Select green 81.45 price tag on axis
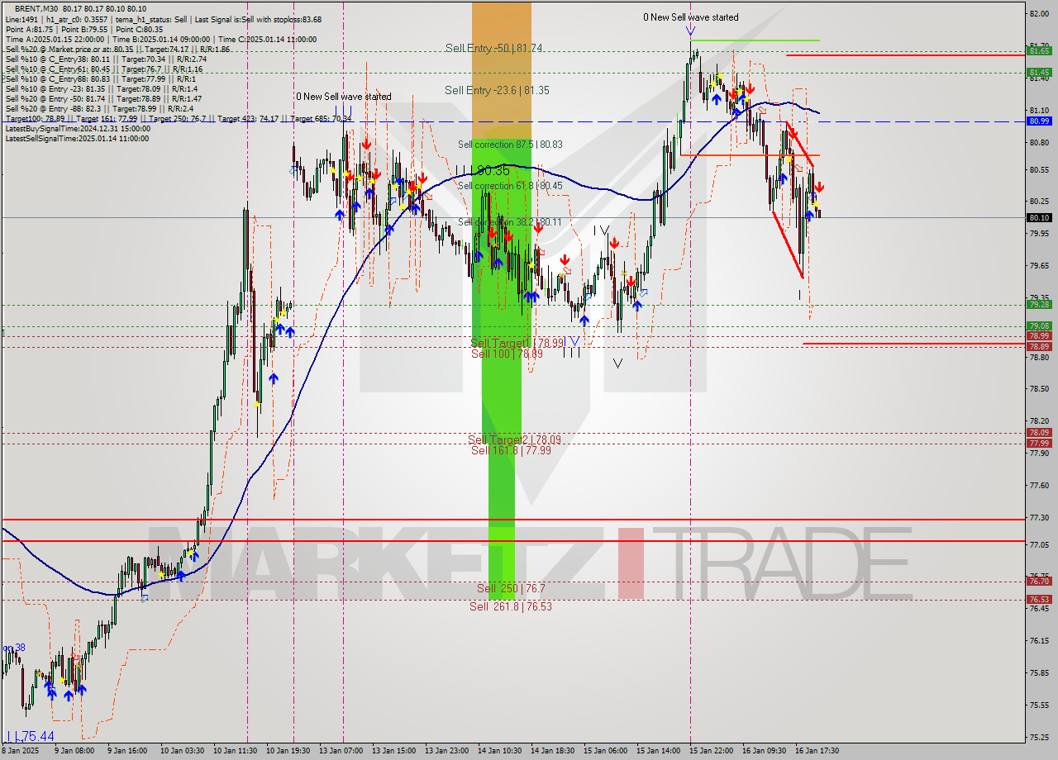The height and width of the screenshot is (760, 1058). pyautogui.click(x=1038, y=73)
